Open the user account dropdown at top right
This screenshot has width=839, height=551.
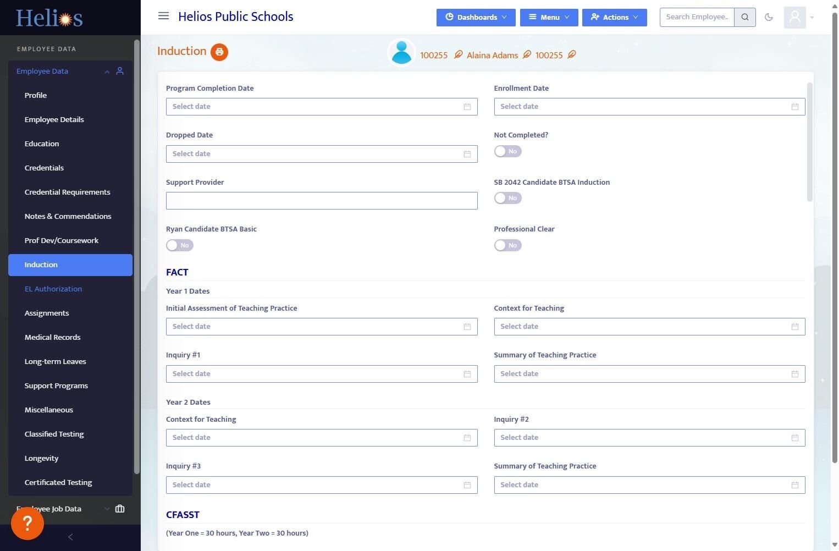tap(799, 18)
